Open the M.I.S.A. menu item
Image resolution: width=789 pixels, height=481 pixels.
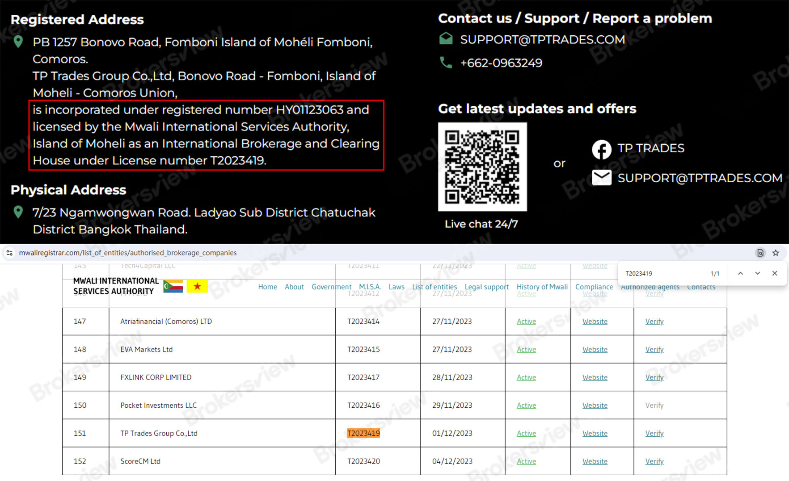point(370,287)
